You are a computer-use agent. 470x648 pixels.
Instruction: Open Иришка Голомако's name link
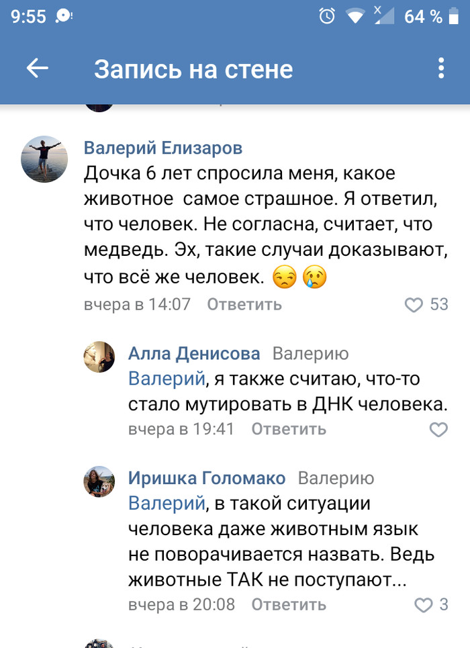click(x=207, y=478)
